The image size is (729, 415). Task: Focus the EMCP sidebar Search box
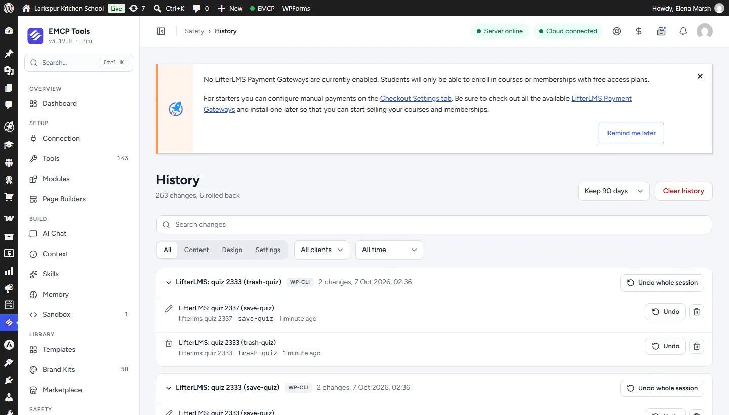click(78, 63)
